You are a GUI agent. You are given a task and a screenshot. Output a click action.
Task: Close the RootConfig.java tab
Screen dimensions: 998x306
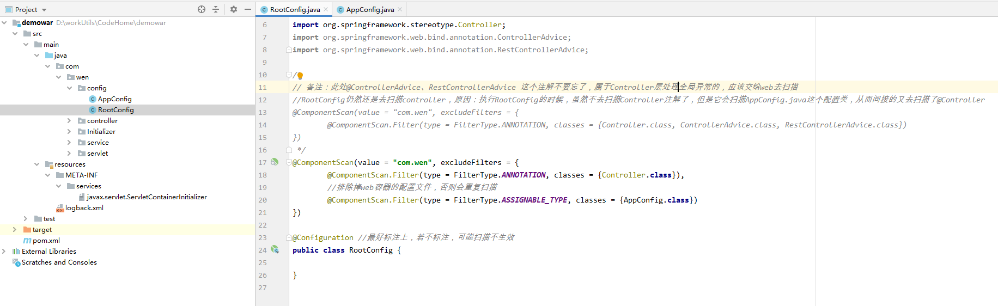tap(326, 9)
